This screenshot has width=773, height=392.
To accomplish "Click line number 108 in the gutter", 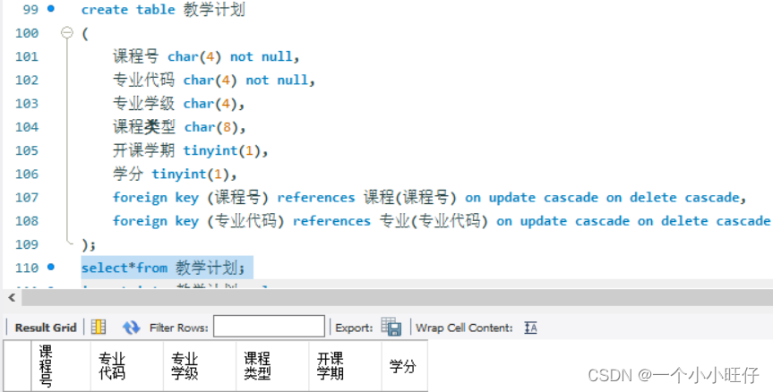I will coord(27,221).
